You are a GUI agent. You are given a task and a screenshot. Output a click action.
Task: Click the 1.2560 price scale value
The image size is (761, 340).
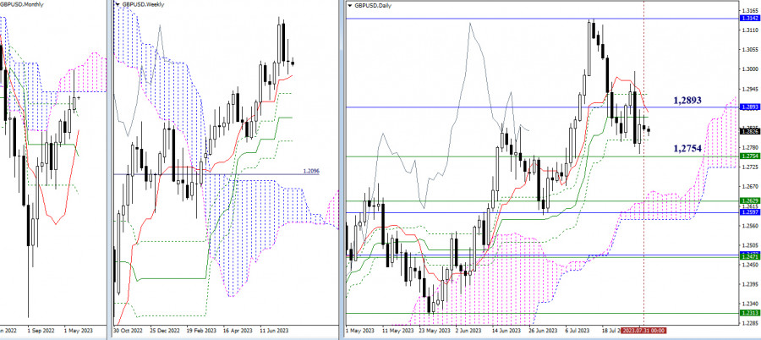749,226
